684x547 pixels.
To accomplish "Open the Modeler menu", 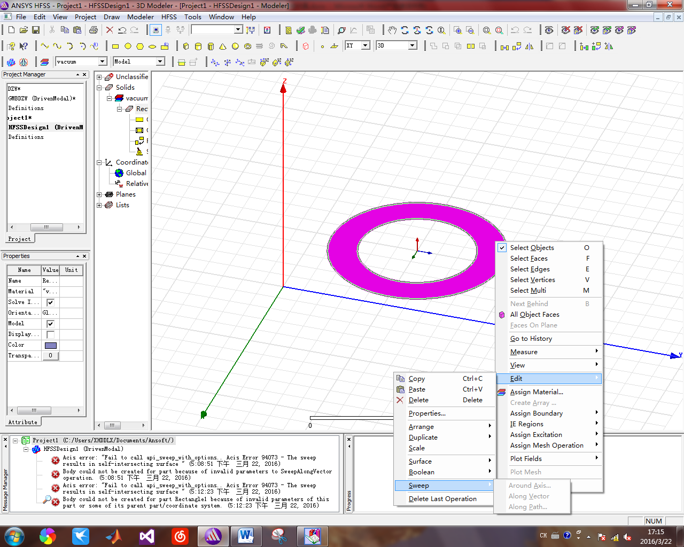I will 141,17.
